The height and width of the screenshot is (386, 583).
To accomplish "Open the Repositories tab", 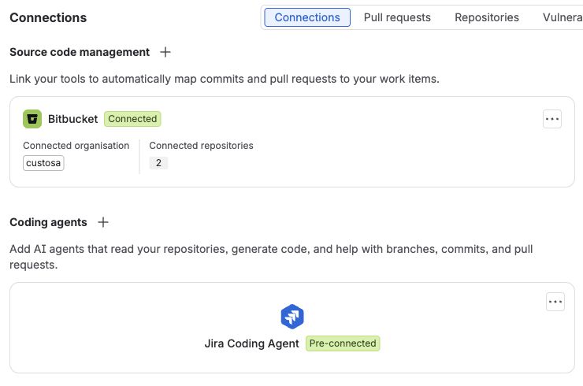I will click(x=487, y=17).
